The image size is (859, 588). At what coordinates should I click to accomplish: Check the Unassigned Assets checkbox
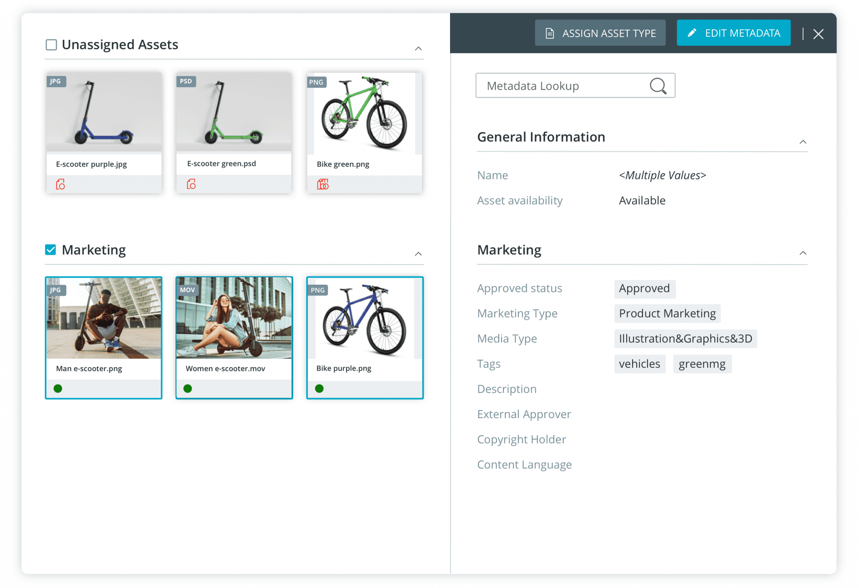click(51, 44)
